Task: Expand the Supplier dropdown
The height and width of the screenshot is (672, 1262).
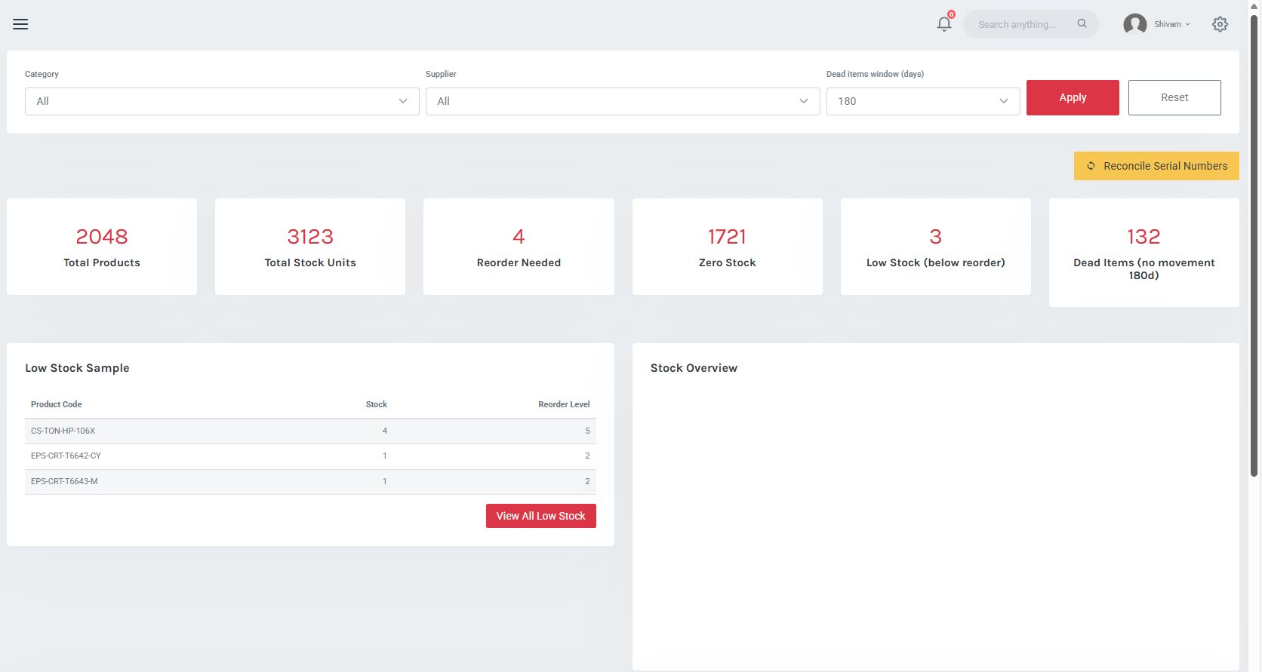Action: tap(623, 101)
